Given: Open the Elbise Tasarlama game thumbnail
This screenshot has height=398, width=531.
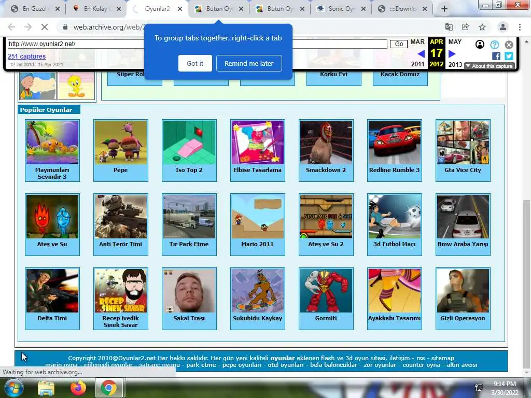Looking at the screenshot, I should 258,143.
